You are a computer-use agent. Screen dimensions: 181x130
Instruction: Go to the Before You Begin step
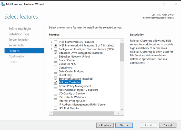(20, 29)
